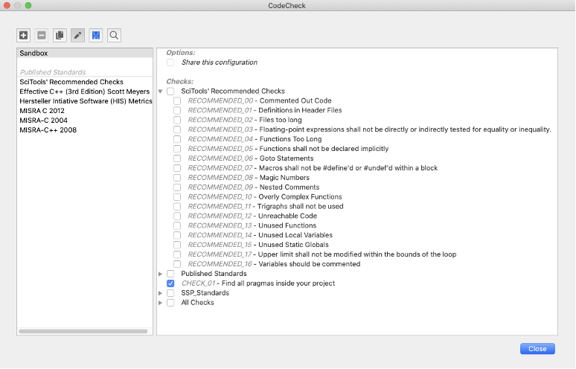The height and width of the screenshot is (369, 576).
Task: Tick RECOMMENDED_02 Files too long checkbox
Action: point(177,120)
